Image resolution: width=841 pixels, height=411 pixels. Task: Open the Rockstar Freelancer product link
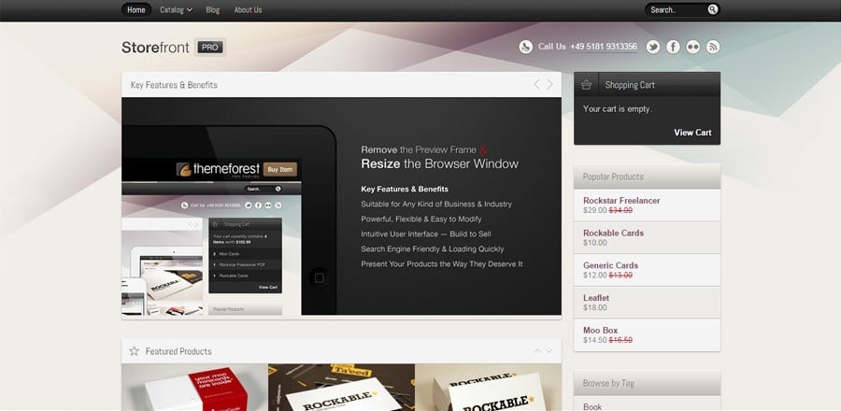click(621, 200)
